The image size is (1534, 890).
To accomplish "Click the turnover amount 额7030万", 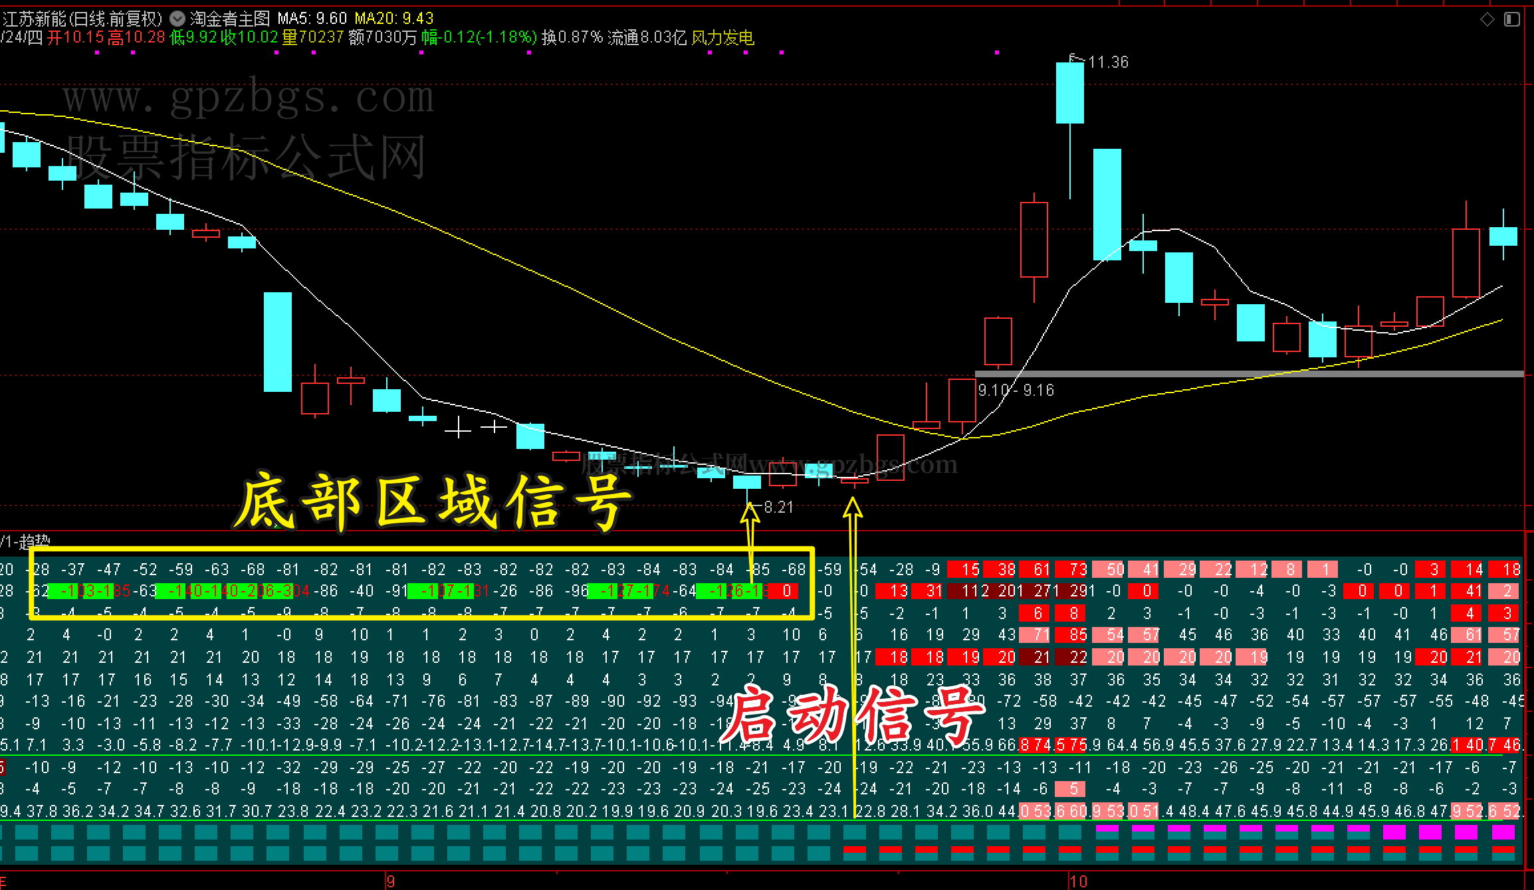I will click(x=383, y=37).
